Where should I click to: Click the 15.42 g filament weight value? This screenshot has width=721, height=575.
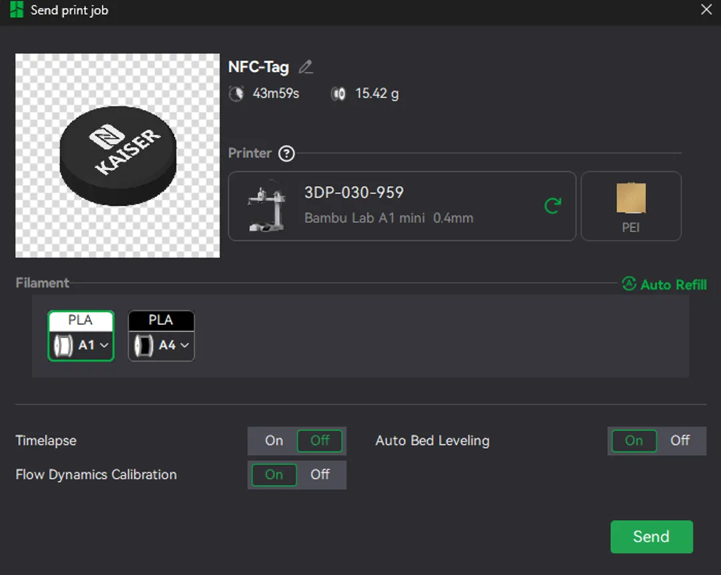[x=377, y=94]
